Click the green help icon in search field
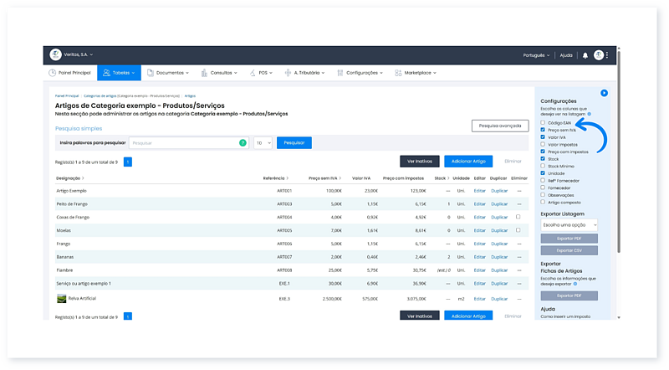The image size is (669, 370). [243, 143]
